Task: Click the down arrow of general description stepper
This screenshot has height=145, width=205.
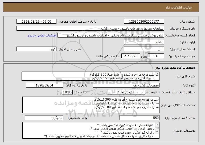Action: (157, 75)
